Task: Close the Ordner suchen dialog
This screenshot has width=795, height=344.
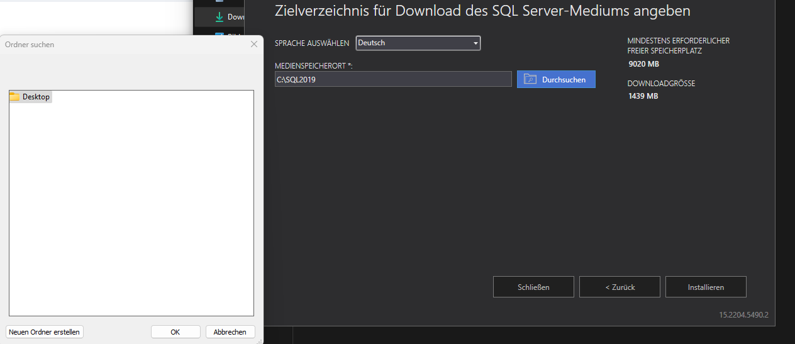Action: 254,44
